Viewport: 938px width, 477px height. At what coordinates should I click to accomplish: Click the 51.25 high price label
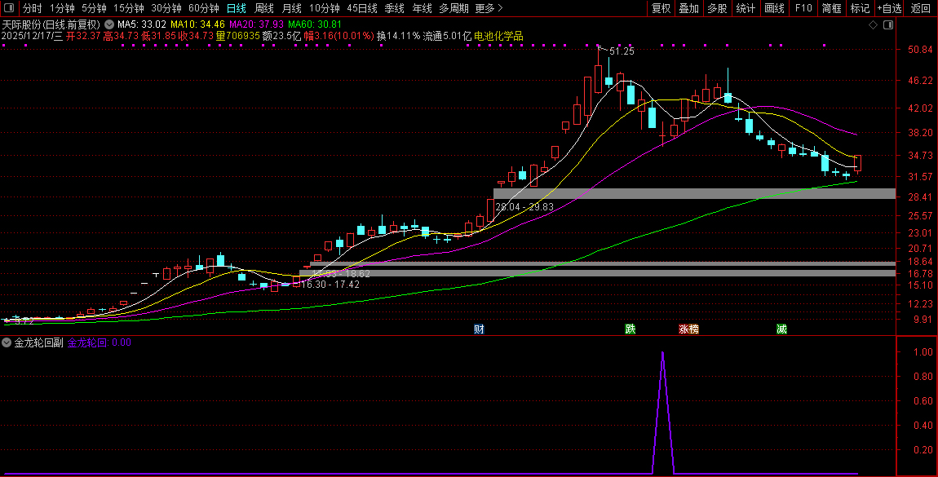pos(622,51)
